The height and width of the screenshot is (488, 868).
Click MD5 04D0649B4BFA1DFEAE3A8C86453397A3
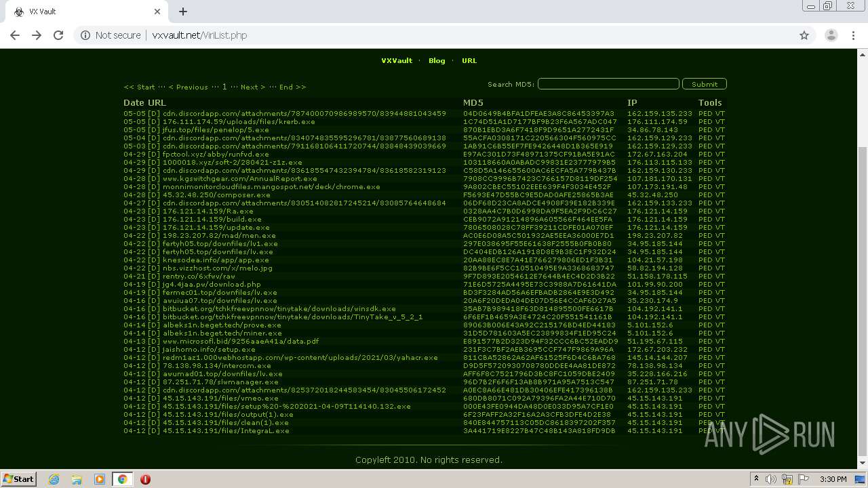(x=538, y=113)
